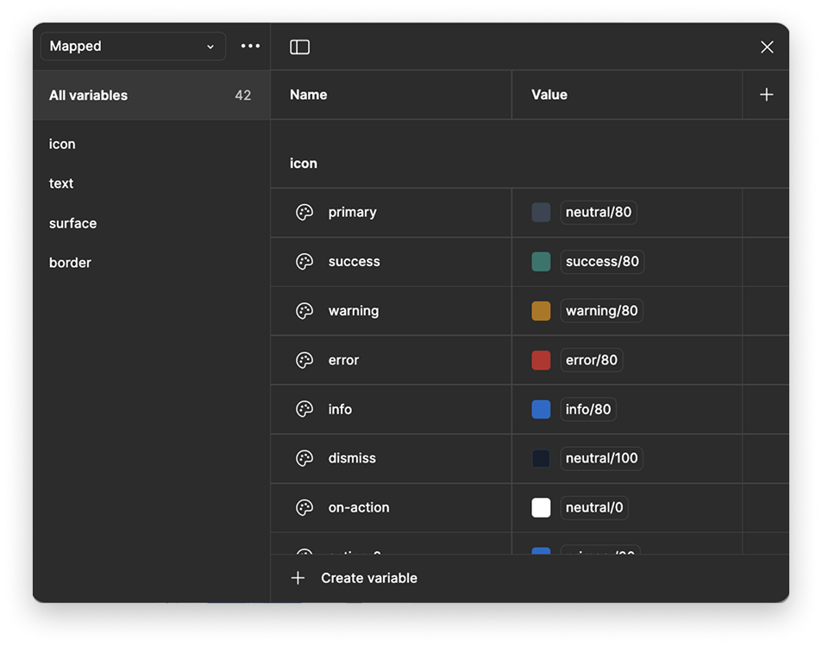Click the color palette icon beside on-action
This screenshot has width=822, height=646.
pyautogui.click(x=304, y=507)
